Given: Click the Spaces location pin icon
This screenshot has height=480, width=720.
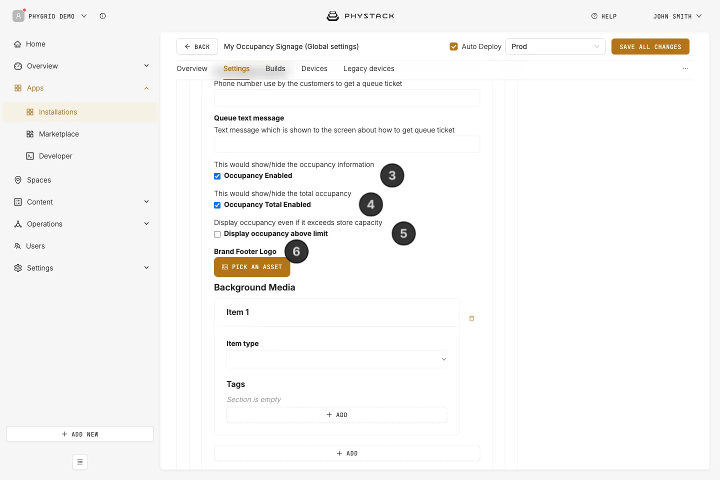Looking at the screenshot, I should coord(18,180).
